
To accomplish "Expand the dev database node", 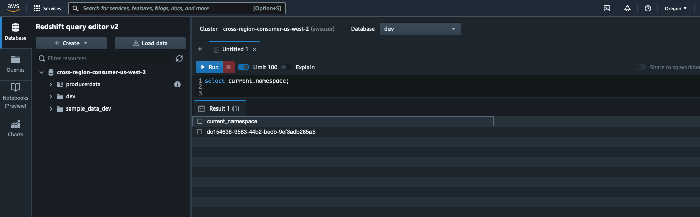I will pos(51,96).
